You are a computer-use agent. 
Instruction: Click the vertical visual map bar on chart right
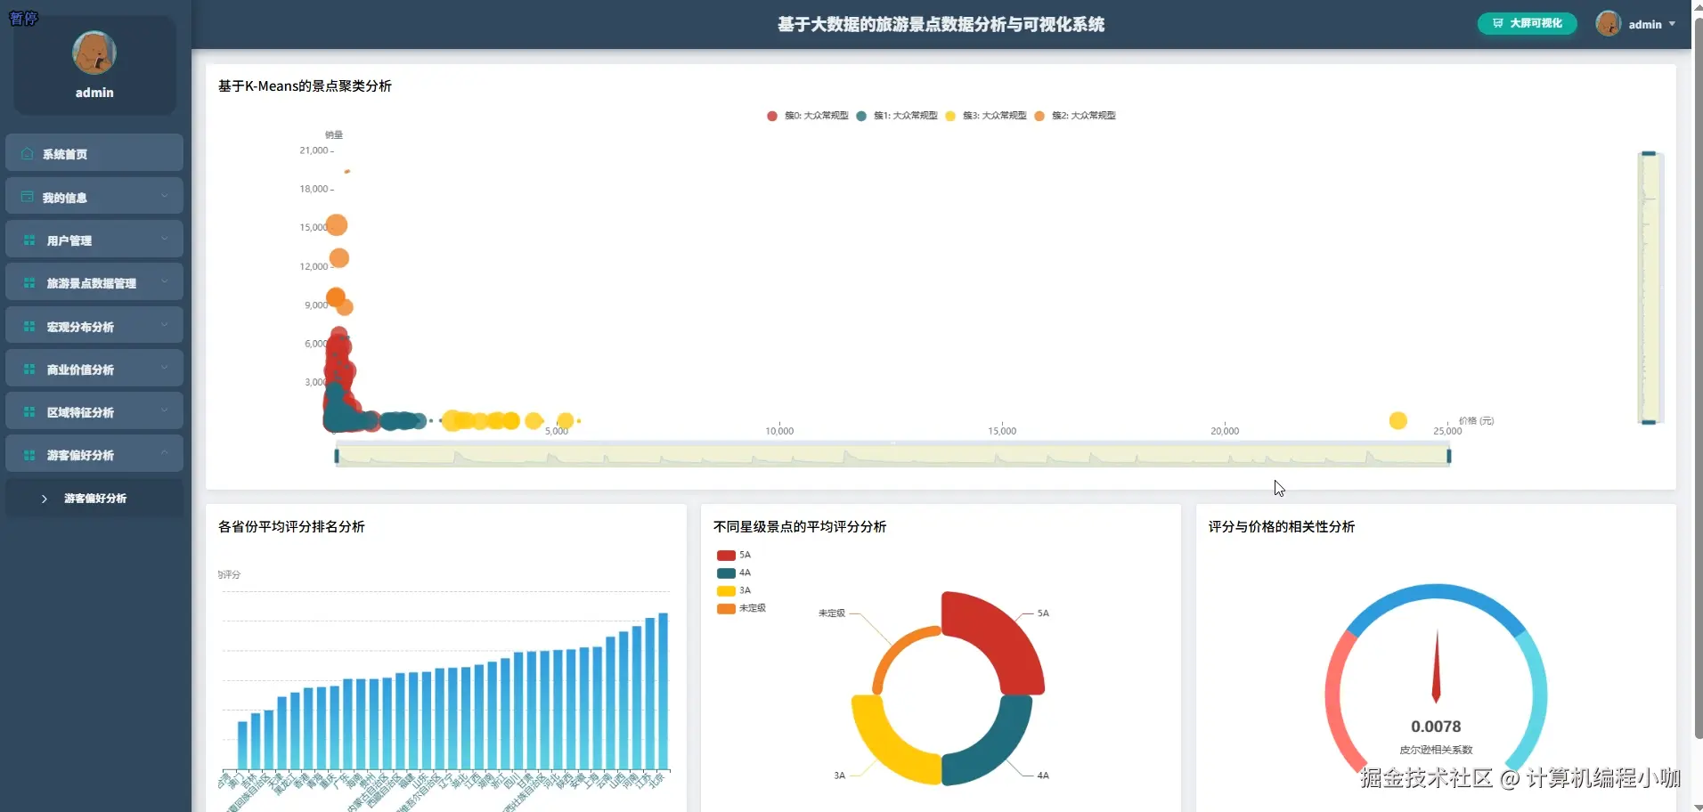pos(1650,287)
